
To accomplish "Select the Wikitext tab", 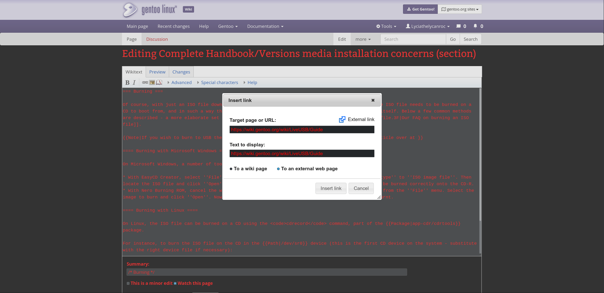I will pos(134,72).
